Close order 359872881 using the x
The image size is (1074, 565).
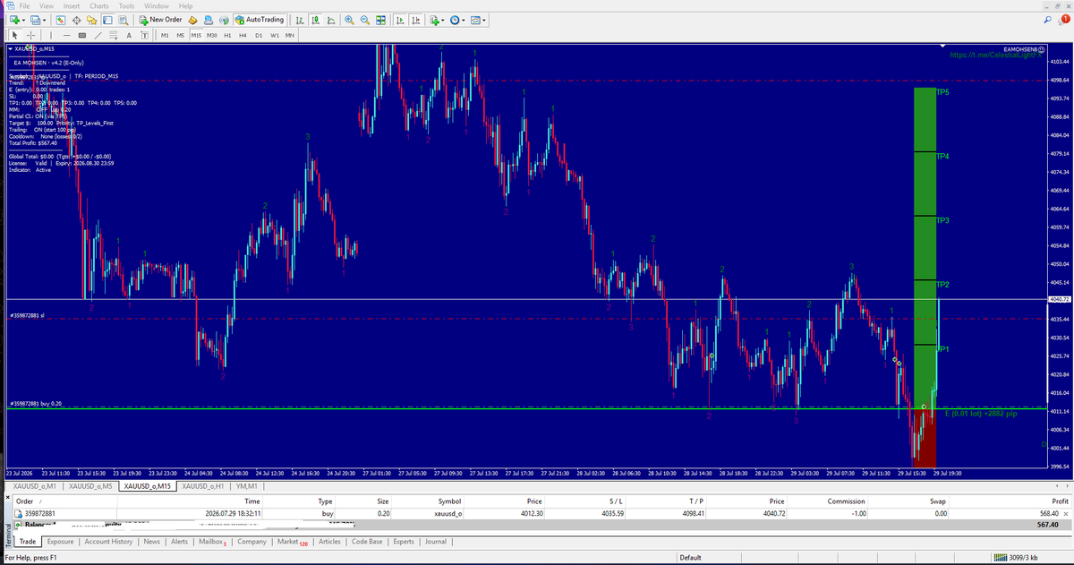(1064, 514)
